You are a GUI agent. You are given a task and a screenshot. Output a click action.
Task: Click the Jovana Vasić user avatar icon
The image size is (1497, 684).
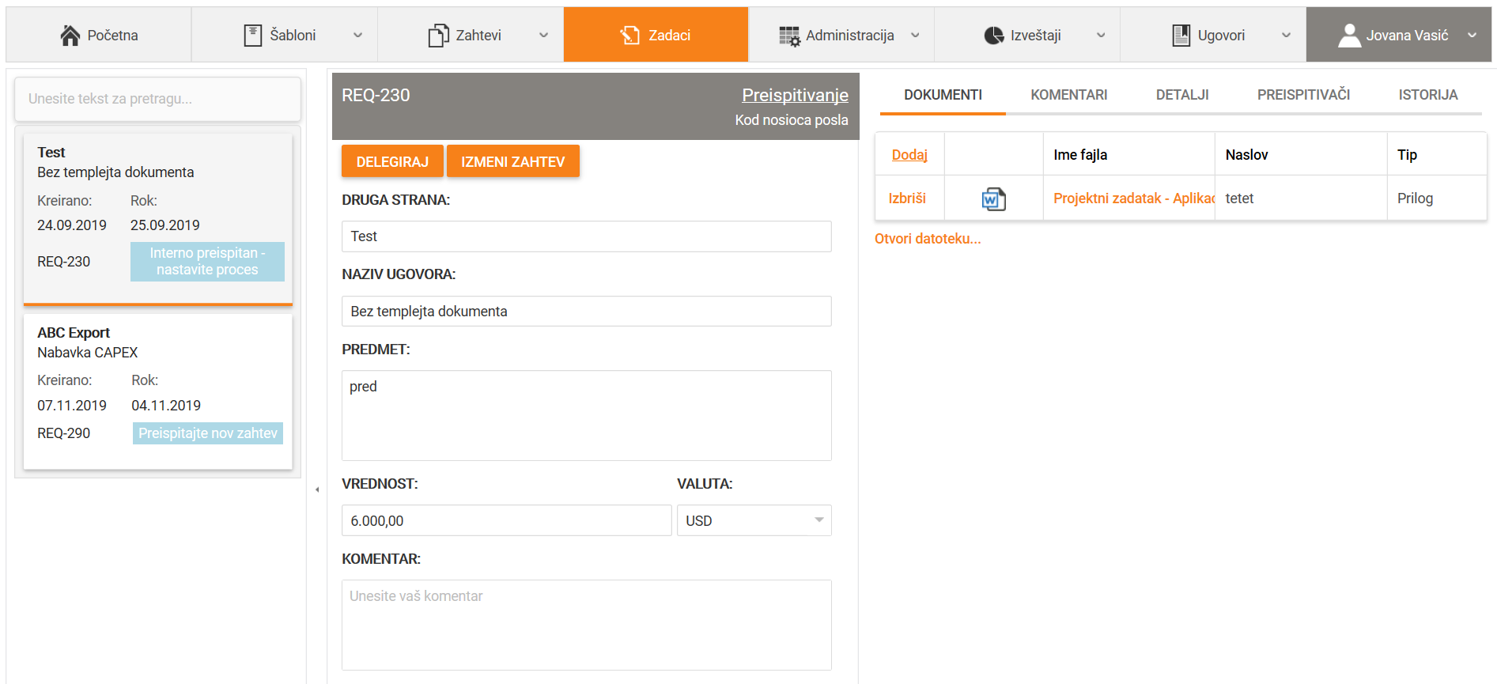click(1349, 36)
